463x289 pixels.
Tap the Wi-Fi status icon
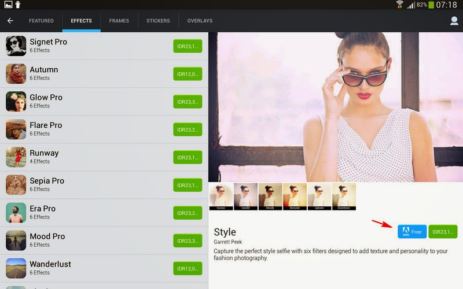click(399, 5)
